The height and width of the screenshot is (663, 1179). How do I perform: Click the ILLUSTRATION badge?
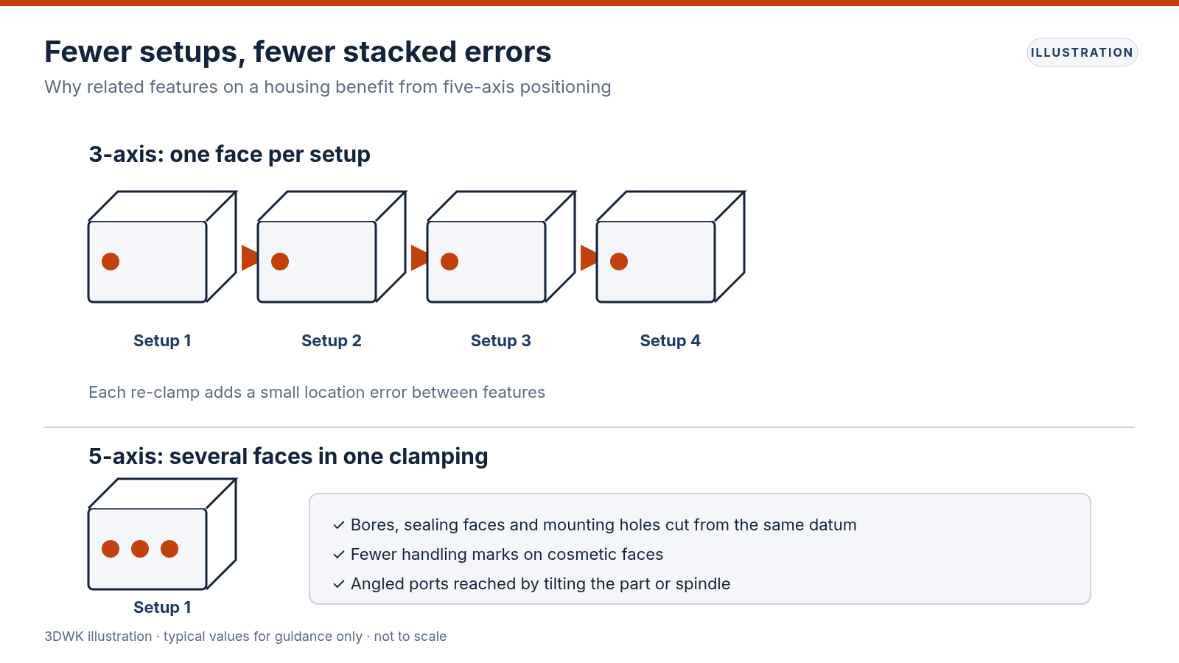pos(1082,52)
